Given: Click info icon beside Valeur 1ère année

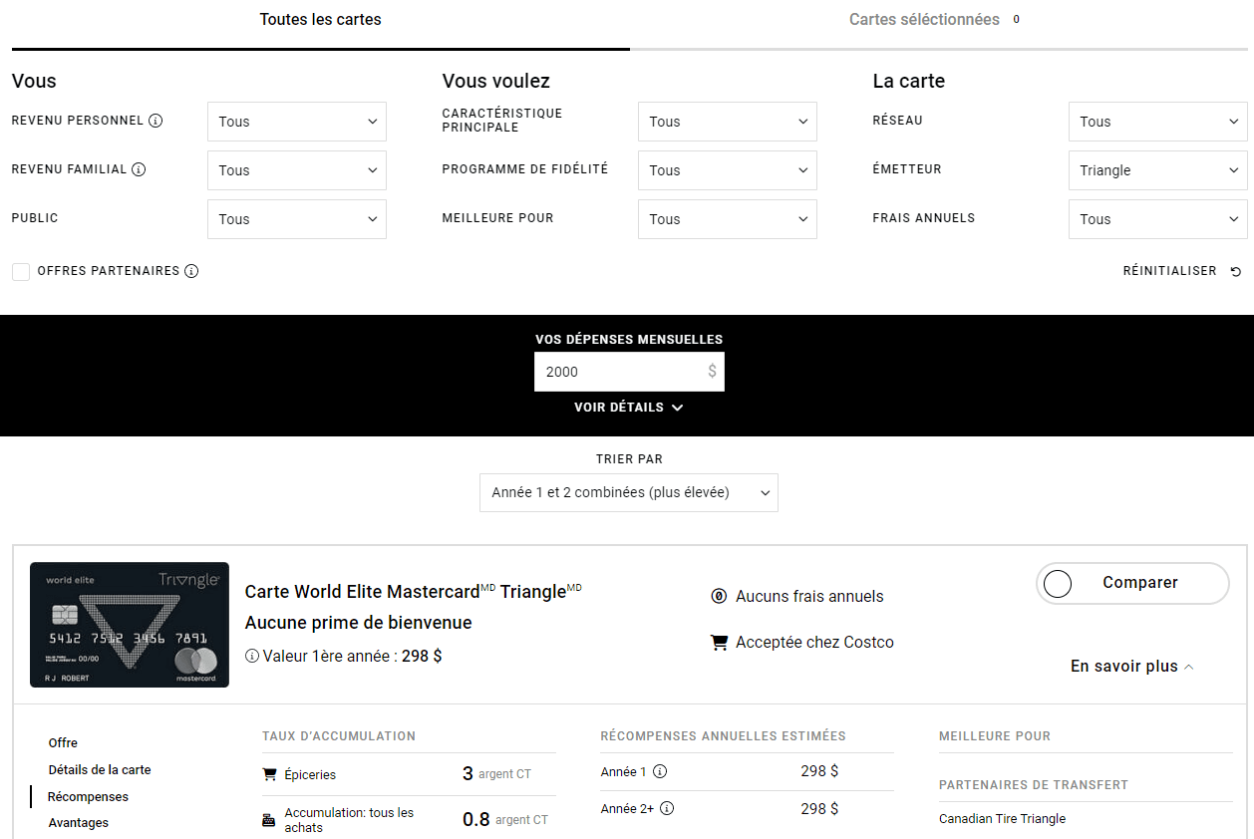Looking at the screenshot, I should click(252, 657).
